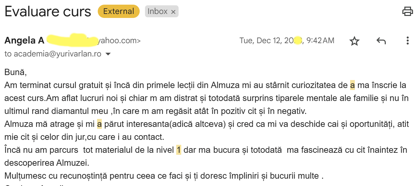Reply using the curved arrow icon
419x186 pixels.
[x=381, y=41]
